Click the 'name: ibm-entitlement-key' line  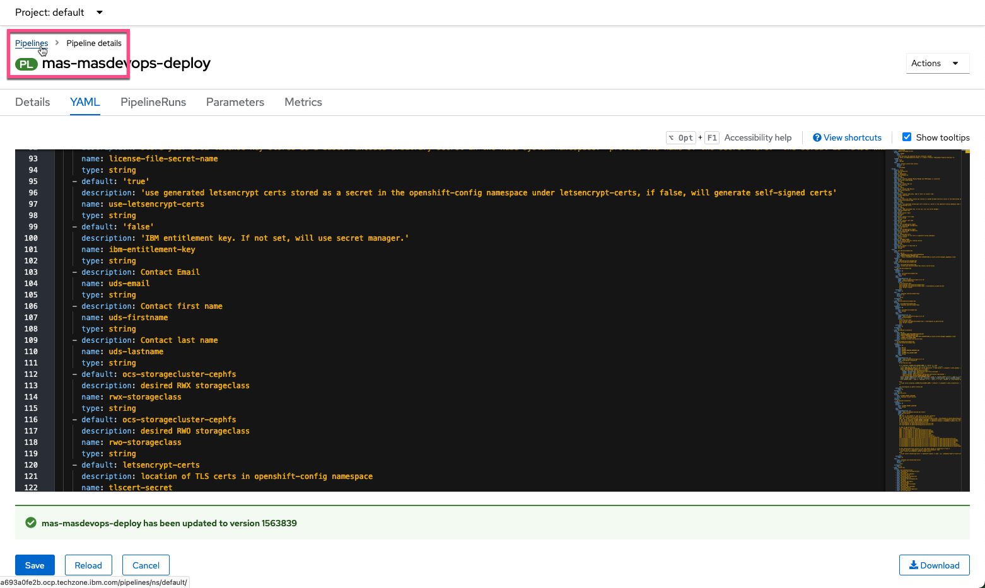click(138, 250)
